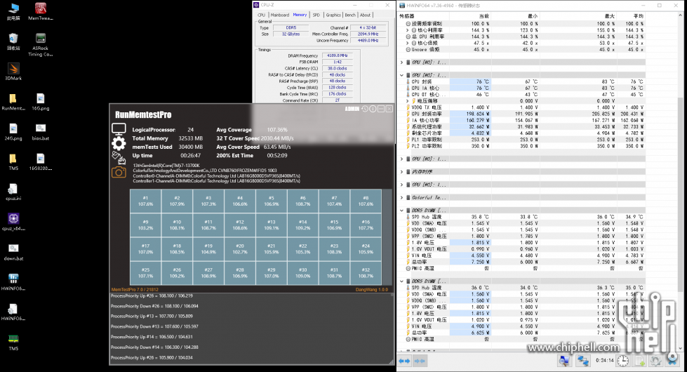Select the 24G.png desktop file
The image size is (687, 372).
13,132
